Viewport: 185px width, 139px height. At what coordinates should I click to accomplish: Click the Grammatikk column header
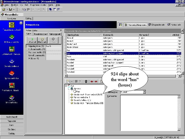click(x=121, y=35)
